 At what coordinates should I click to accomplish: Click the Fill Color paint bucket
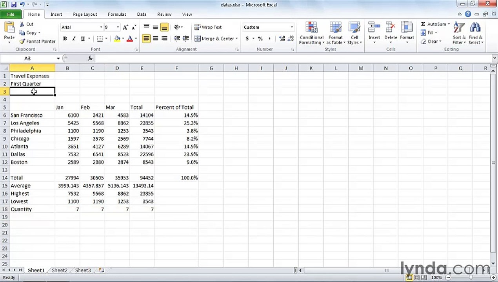pos(117,39)
